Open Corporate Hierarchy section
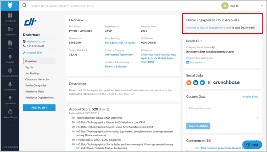Screen dimensions: 267x152 click(x=37, y=79)
